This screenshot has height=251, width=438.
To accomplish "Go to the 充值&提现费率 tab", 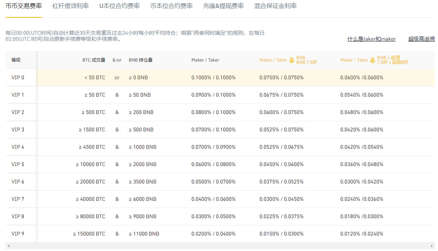I will [223, 6].
